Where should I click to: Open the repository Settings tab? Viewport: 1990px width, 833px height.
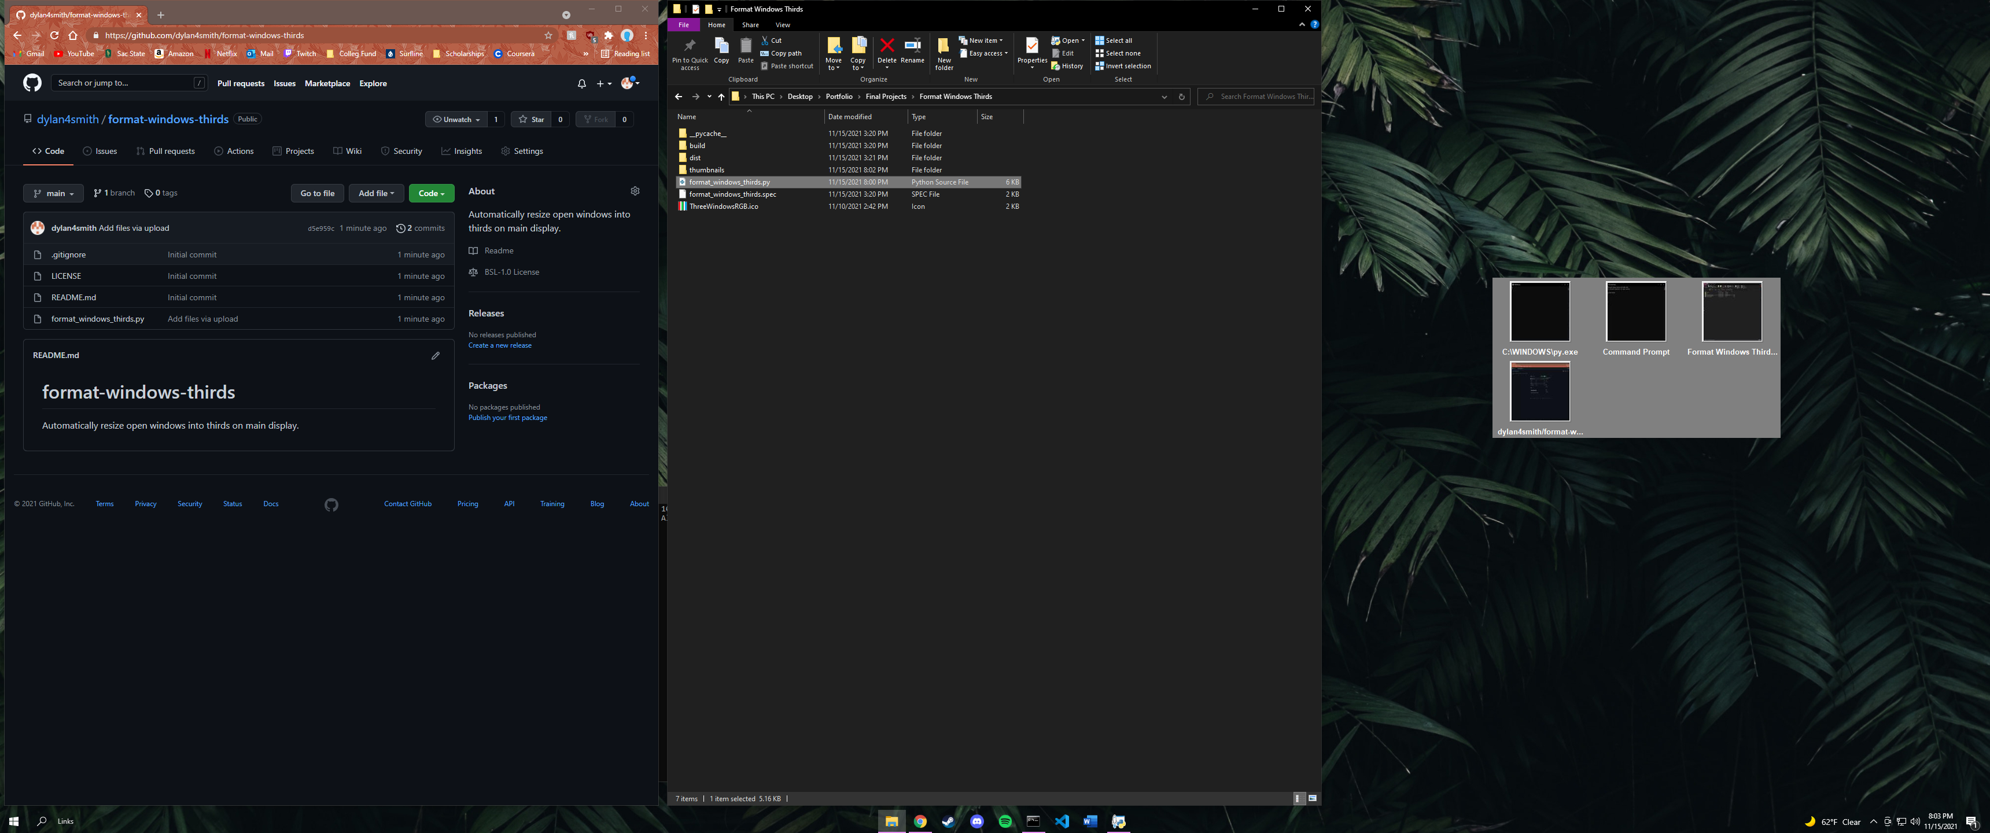[x=521, y=152]
